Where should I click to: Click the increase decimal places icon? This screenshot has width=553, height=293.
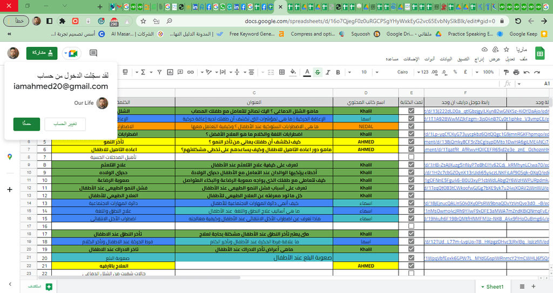click(435, 72)
